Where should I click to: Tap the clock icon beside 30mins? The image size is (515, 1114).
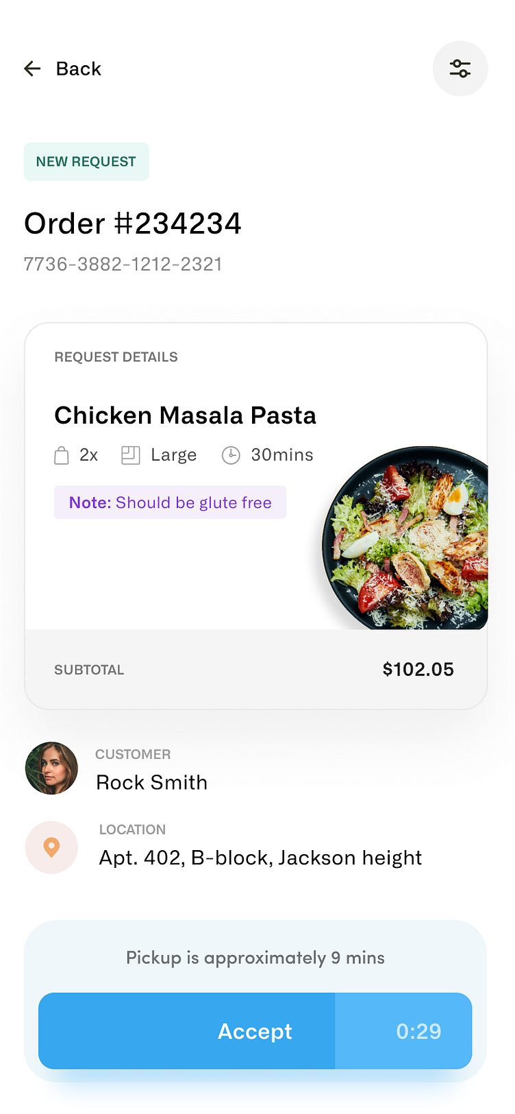pos(231,455)
